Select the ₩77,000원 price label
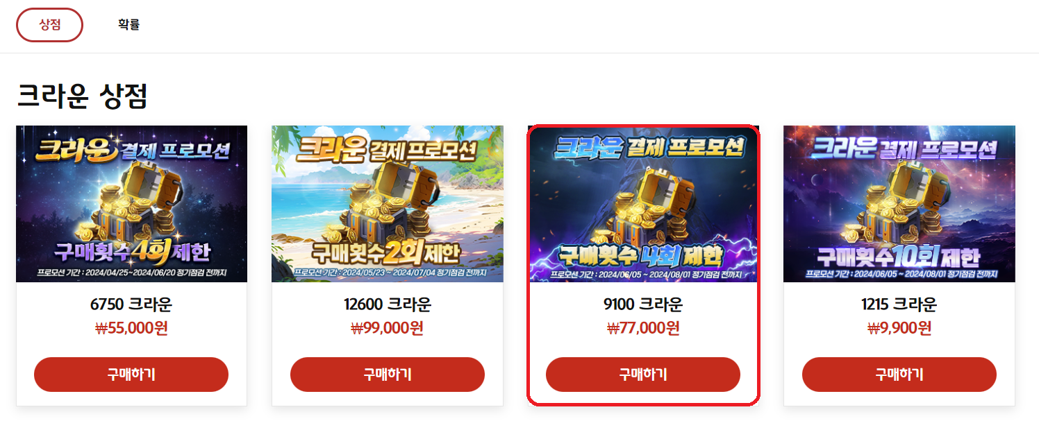Viewport: 1039px width, 421px height. tap(643, 328)
